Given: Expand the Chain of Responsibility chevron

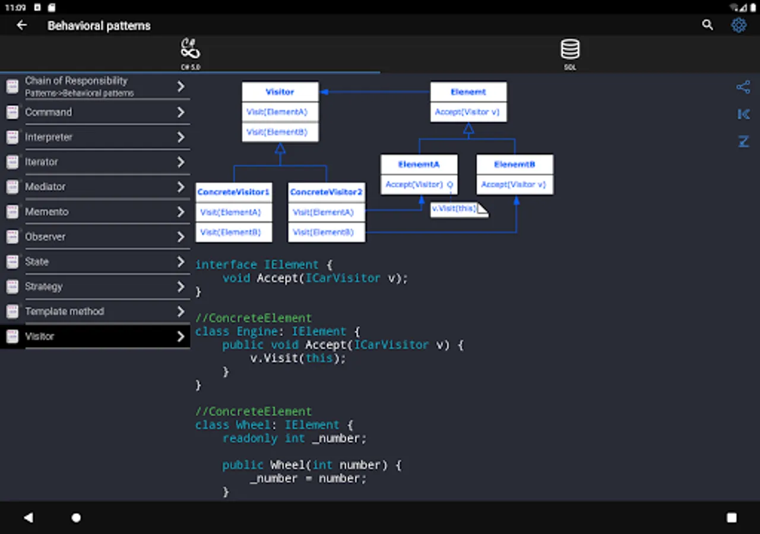Looking at the screenshot, I should (180, 87).
